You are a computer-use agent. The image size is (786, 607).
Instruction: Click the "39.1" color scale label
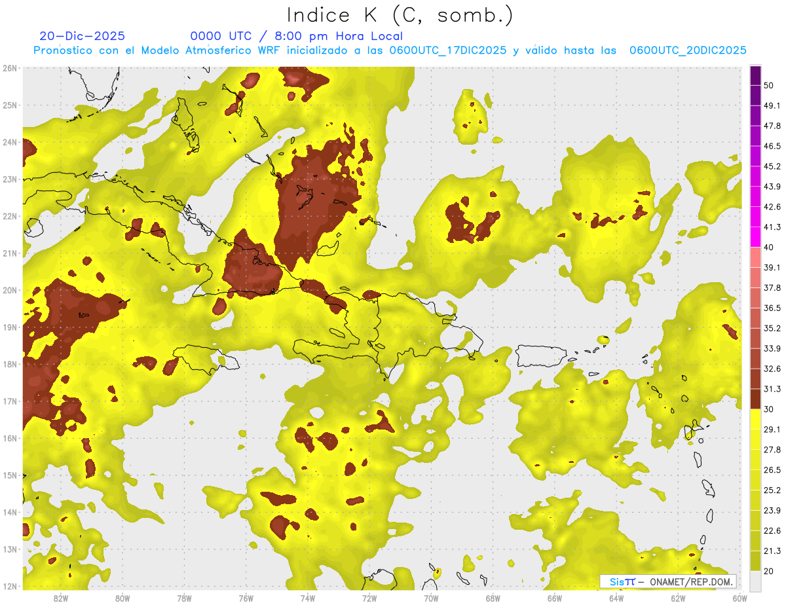click(772, 267)
